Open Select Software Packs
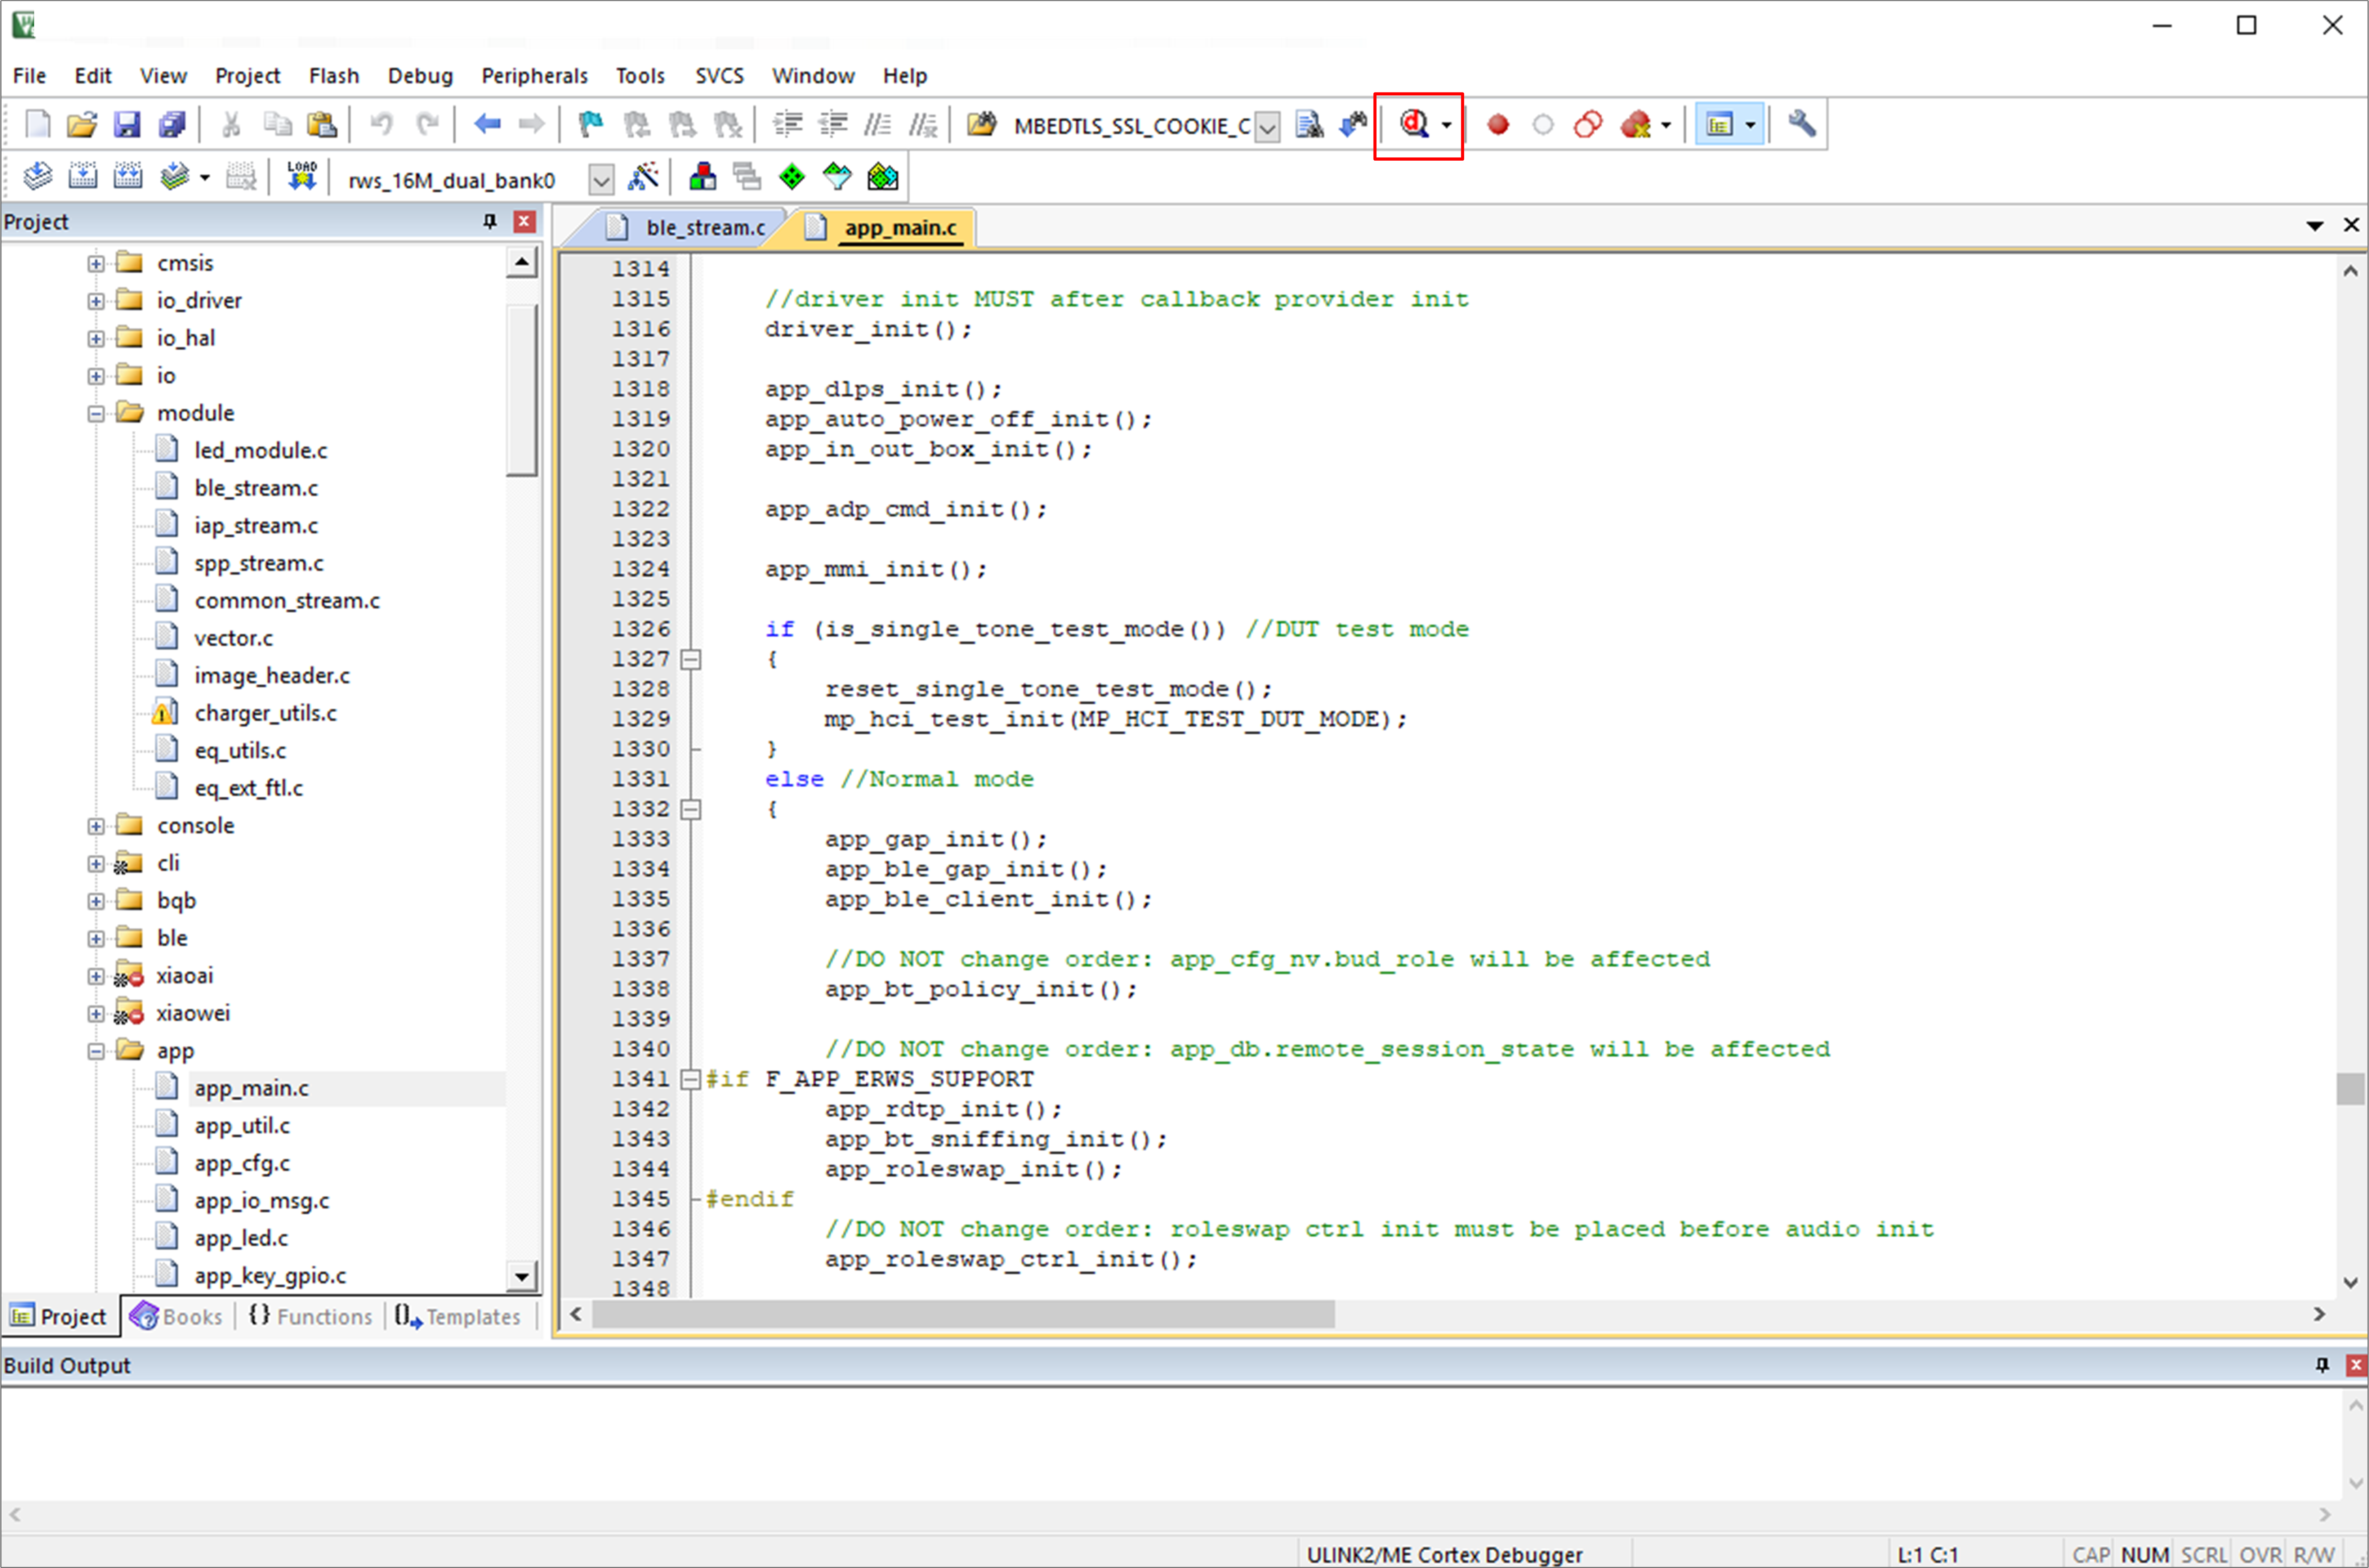The image size is (2369, 1568). coord(836,177)
